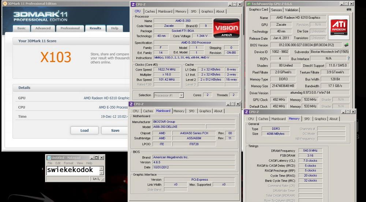The image size is (366, 202).
Task: Click the BIOS save chip icon in GPU-Z
Action: tap(346, 45)
